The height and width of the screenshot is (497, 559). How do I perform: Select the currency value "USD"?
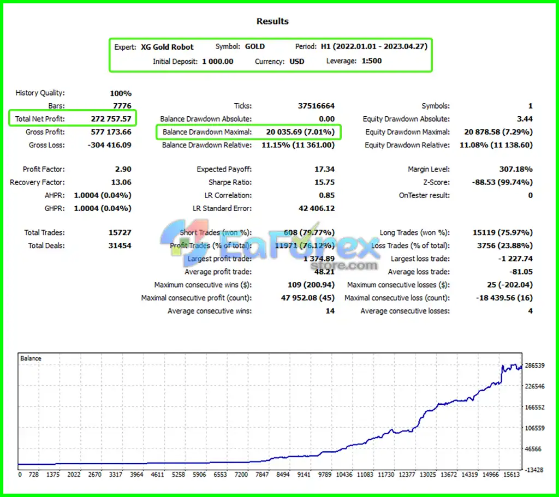296,61
